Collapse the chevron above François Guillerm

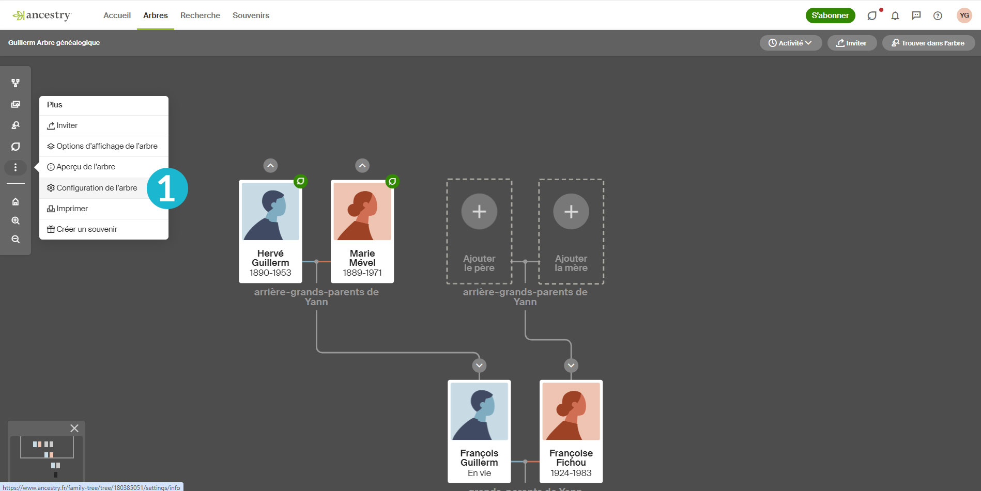point(479,366)
